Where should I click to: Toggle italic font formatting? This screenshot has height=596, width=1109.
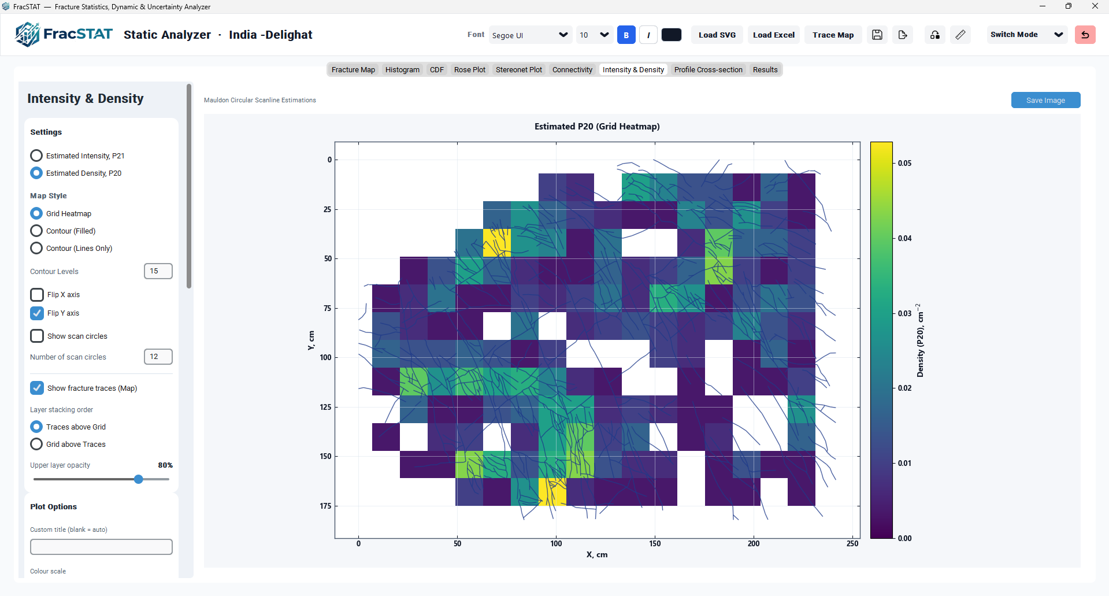coord(648,35)
